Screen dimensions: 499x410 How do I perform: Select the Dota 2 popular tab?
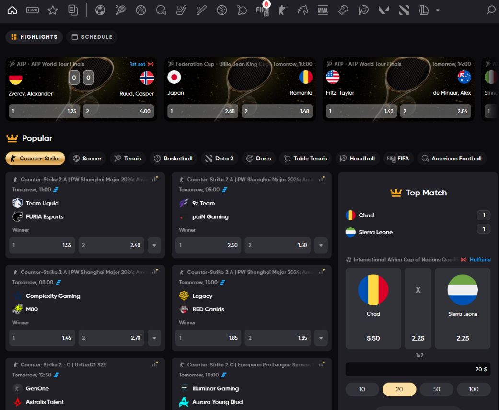tap(220, 159)
